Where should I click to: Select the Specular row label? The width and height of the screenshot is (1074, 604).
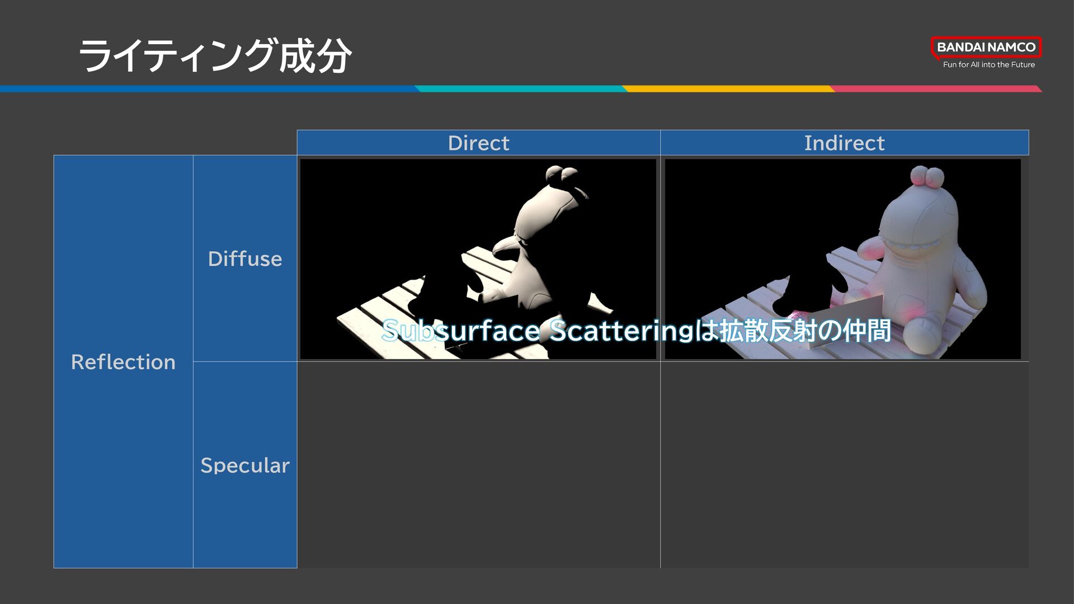[x=245, y=465]
